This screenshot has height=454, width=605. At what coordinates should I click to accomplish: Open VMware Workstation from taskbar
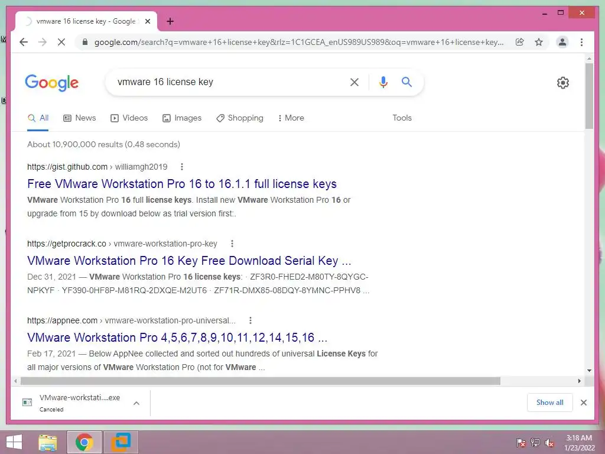tap(121, 442)
